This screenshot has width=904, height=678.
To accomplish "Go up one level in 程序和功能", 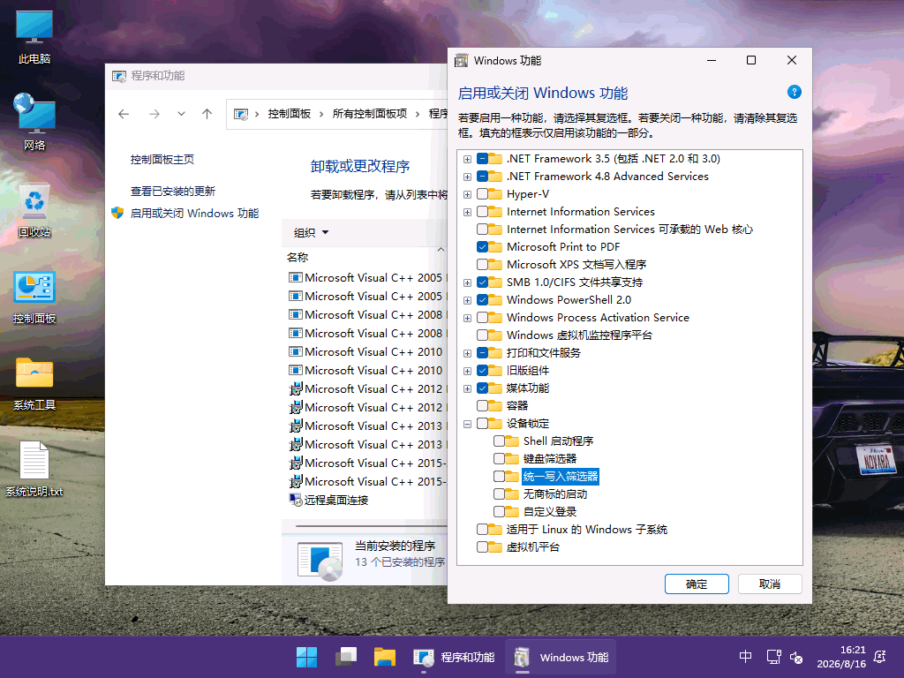I will tap(207, 114).
